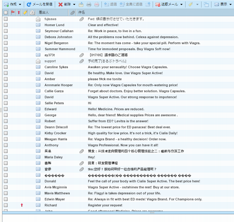Click the 削除 delete icon
Viewport: 234px width, 222px height.
[x=61, y=5]
